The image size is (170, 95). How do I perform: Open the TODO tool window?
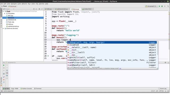15,89
